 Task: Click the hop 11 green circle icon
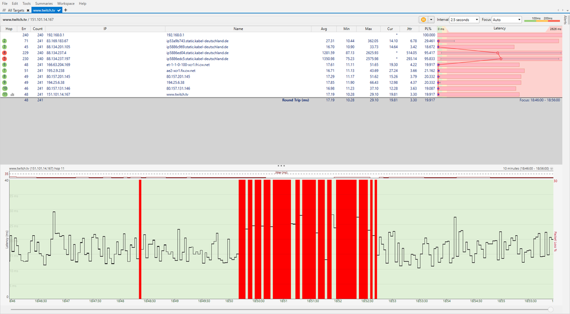(x=5, y=94)
